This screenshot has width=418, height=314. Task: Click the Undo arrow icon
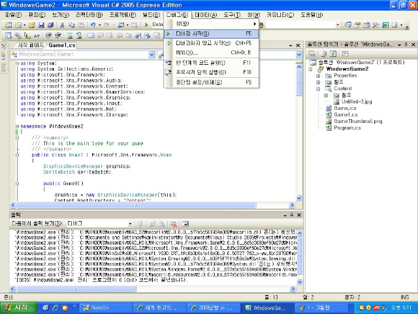93,25
